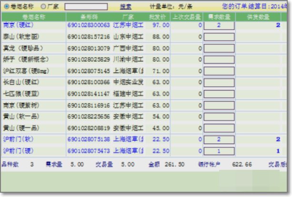Click demand quantity box for 黄山(软一品)
Viewport: 292px width, 197px height.
219,117
